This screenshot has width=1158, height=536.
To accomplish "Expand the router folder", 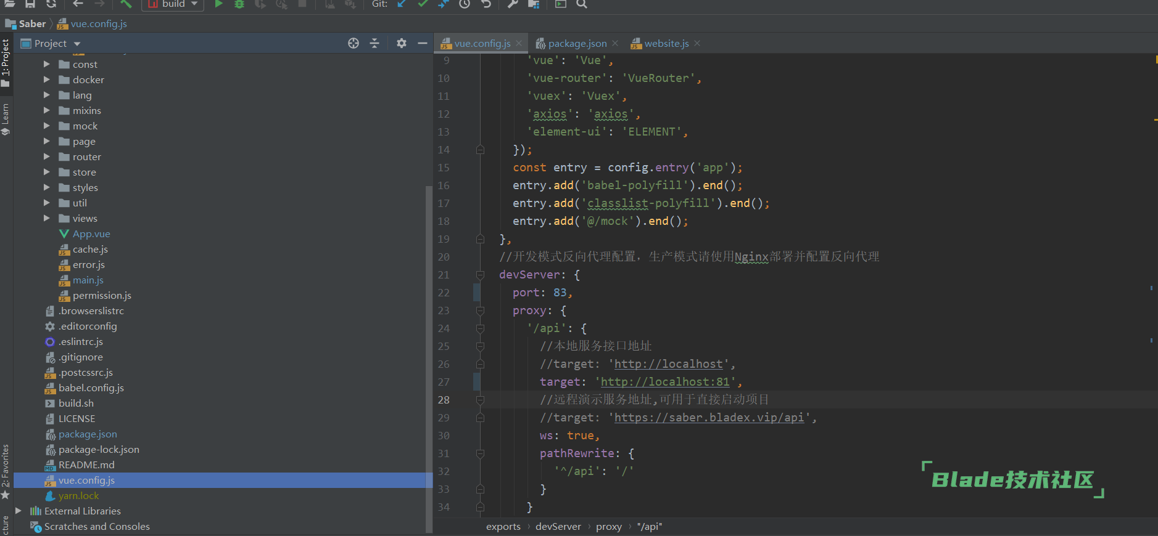I will pyautogui.click(x=47, y=156).
